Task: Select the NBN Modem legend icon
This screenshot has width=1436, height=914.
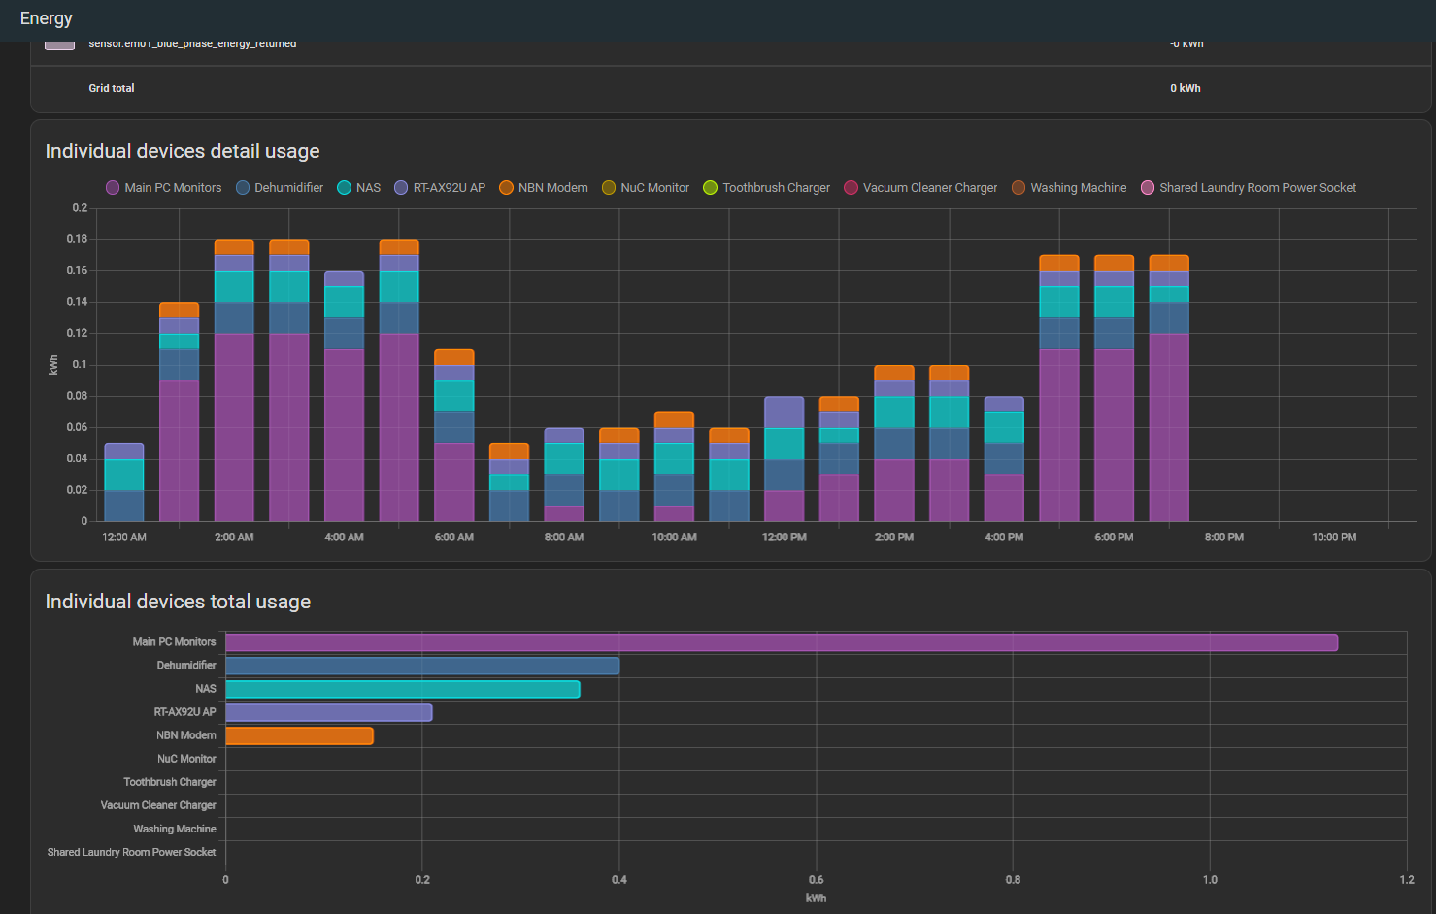Action: [x=506, y=187]
